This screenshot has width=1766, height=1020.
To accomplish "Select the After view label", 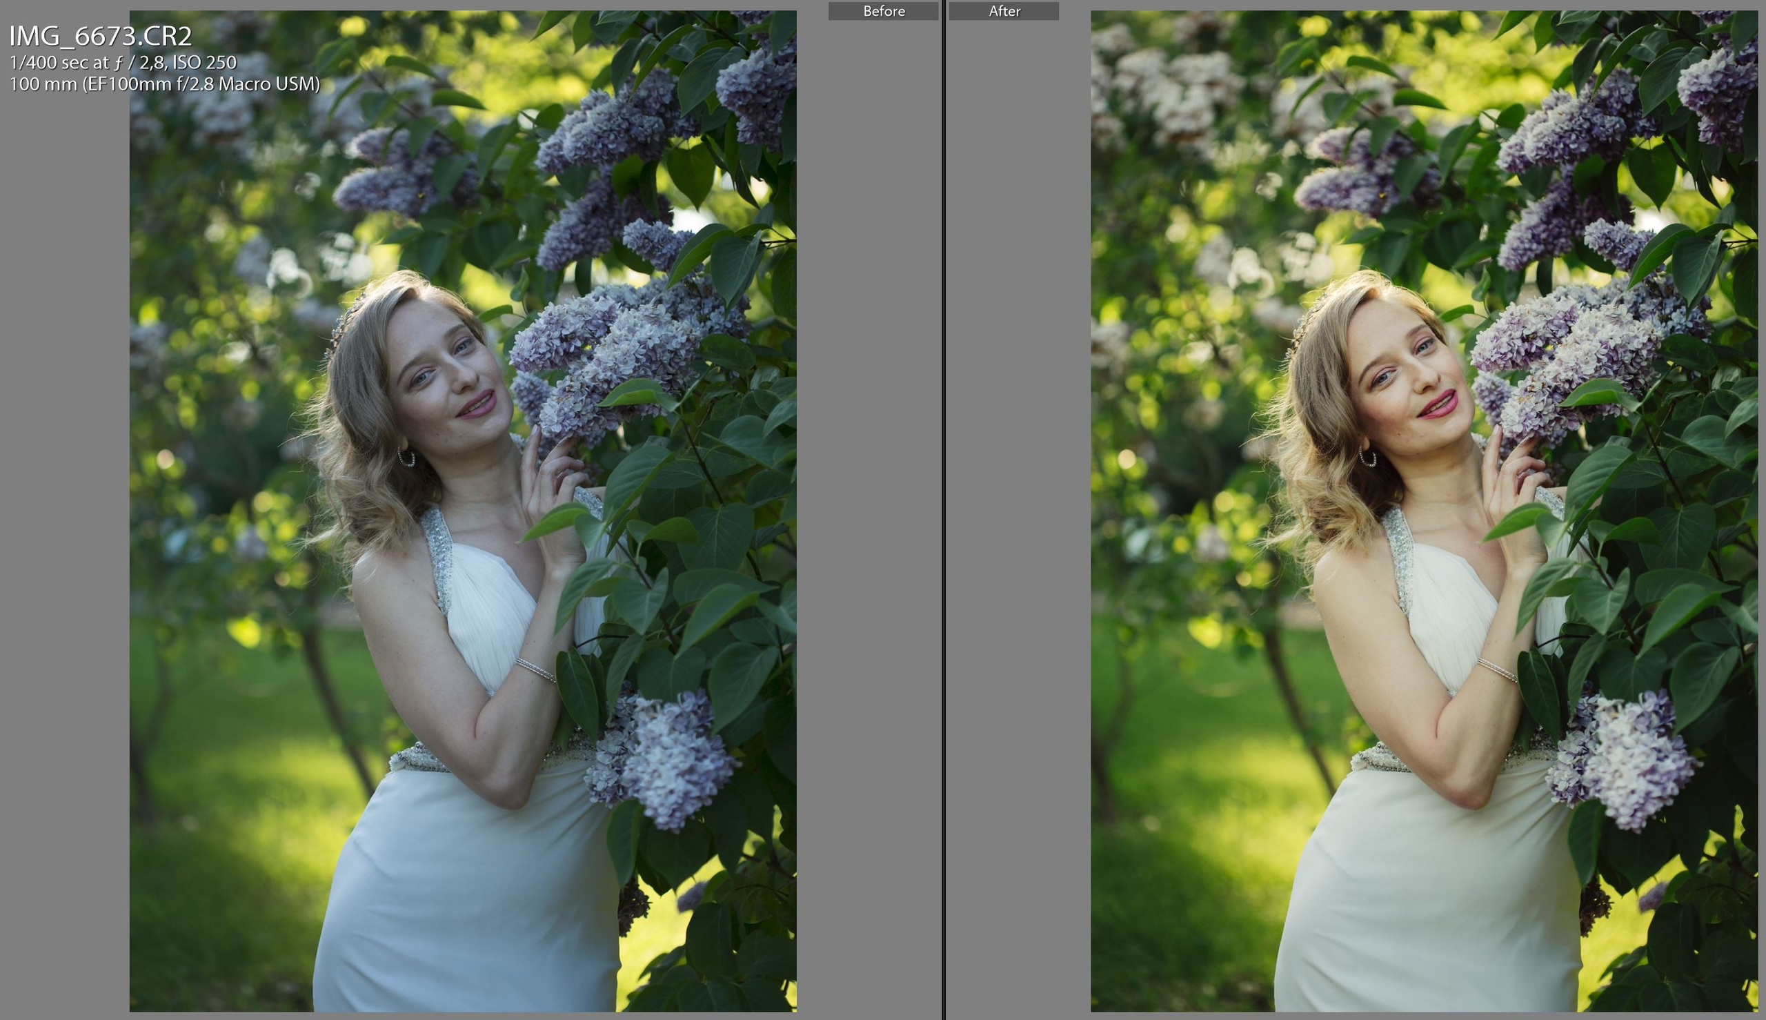I will click(x=1005, y=10).
